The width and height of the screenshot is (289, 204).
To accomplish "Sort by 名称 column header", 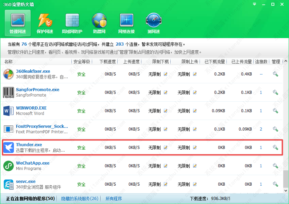I will [8, 62].
